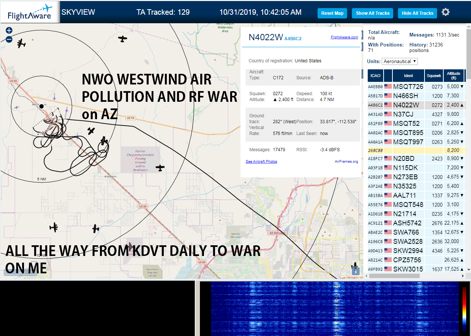Click the waterfall spectrum display
Screen dimensions: 471x336
pos(335,308)
